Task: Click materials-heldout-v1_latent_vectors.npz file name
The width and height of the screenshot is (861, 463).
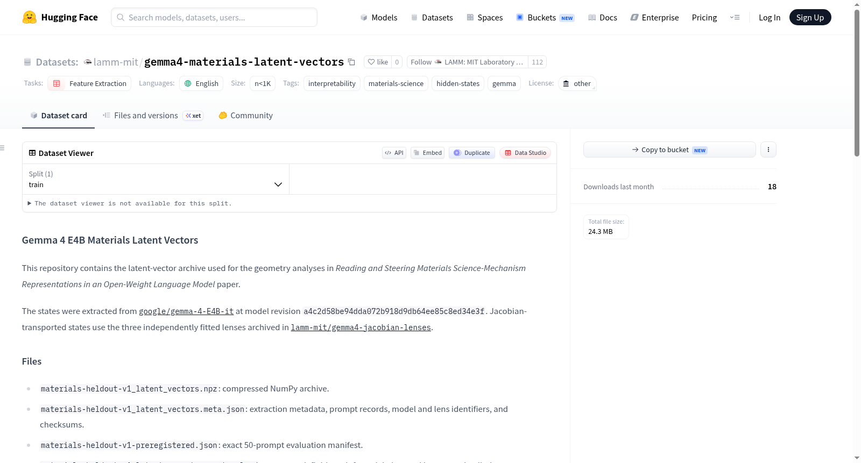Action: [x=129, y=389]
